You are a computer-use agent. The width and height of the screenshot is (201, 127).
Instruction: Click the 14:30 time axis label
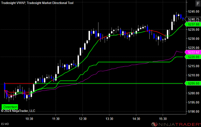[136, 119]
